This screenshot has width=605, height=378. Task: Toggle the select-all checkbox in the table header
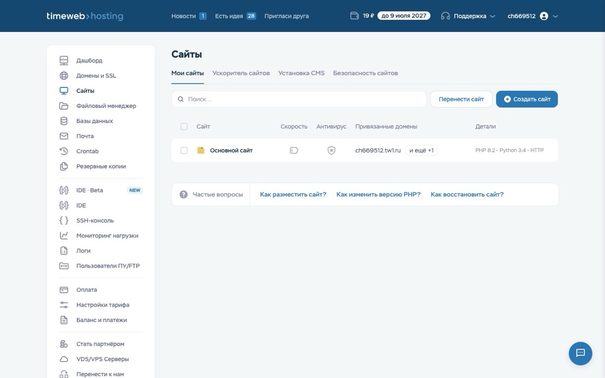(x=184, y=126)
